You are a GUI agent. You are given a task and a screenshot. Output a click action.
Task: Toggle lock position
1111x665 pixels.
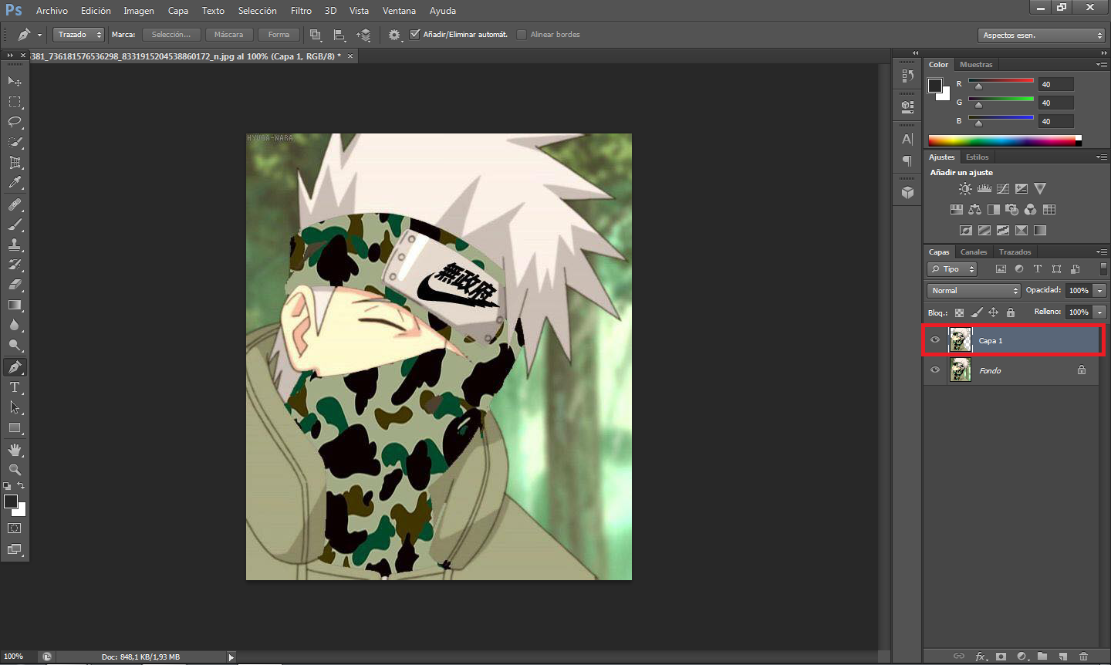point(994,312)
